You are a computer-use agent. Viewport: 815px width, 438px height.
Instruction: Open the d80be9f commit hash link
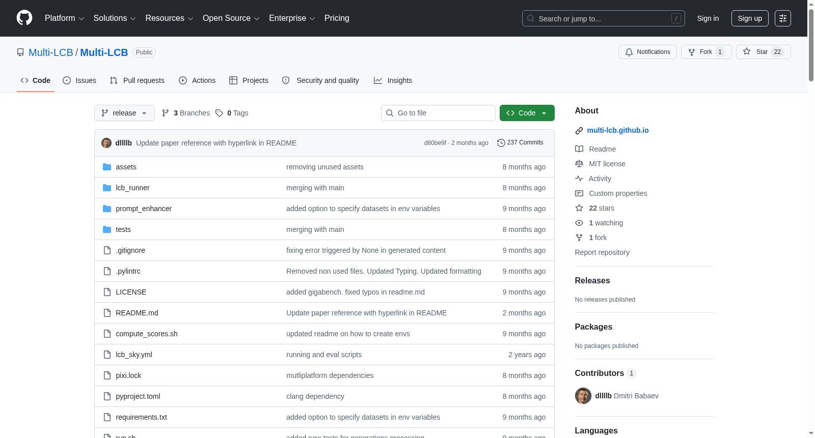pyautogui.click(x=435, y=143)
